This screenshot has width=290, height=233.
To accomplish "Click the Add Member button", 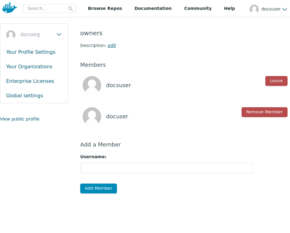I will [98, 189].
